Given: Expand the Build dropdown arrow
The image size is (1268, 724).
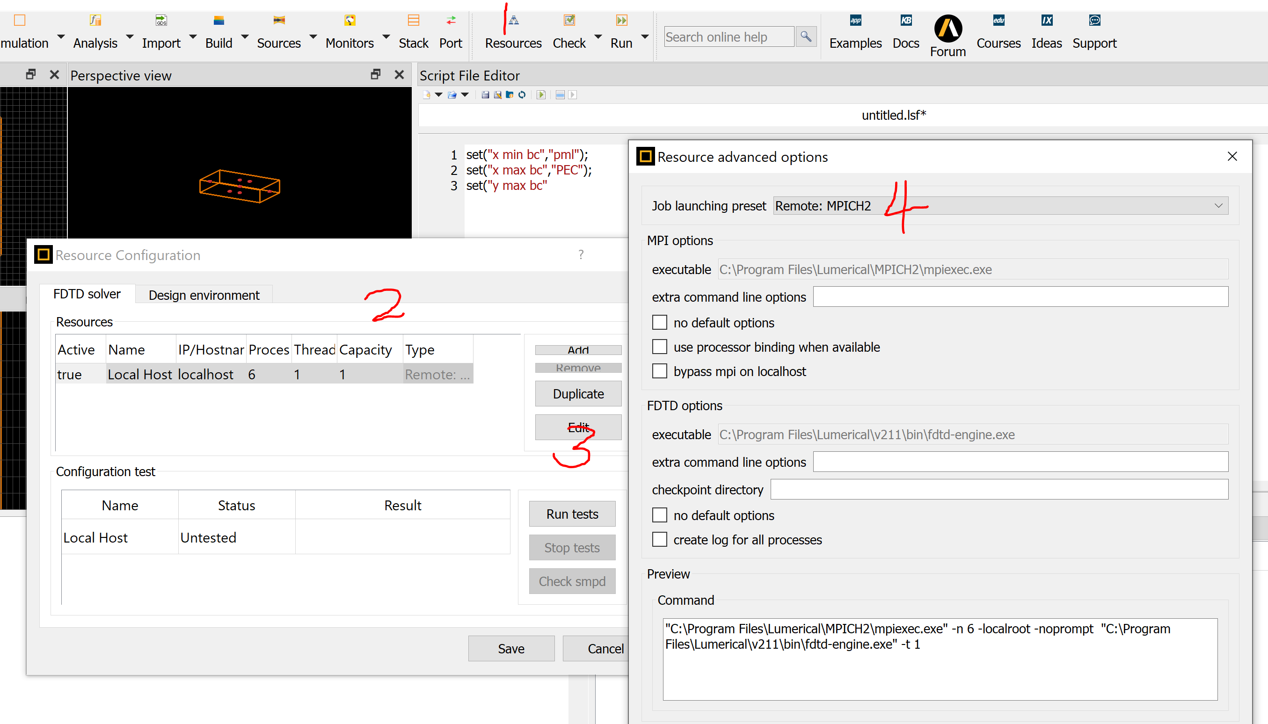Looking at the screenshot, I should [x=245, y=37].
